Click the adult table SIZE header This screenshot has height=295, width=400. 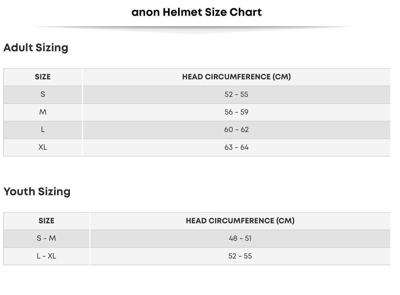[x=43, y=77]
